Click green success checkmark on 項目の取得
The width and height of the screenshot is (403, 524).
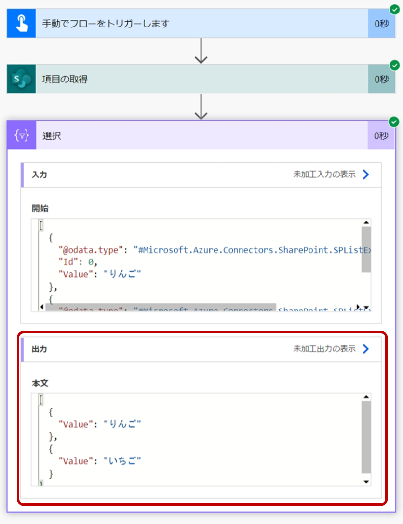coord(395,65)
